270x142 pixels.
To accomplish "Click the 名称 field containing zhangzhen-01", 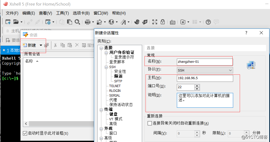I will click(205, 62).
